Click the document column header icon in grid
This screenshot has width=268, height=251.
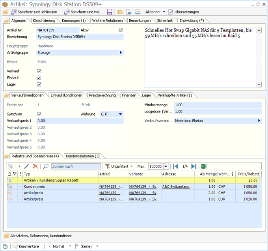[x=9, y=174]
